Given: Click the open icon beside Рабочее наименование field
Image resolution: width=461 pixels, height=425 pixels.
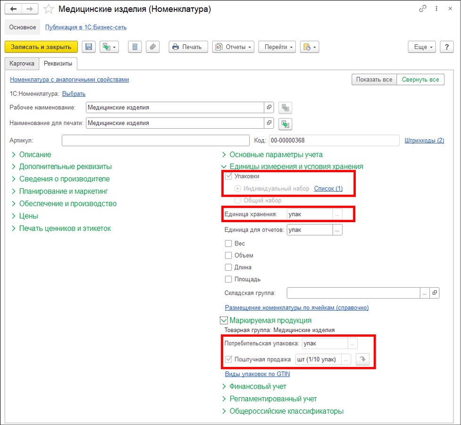Looking at the screenshot, I should click(269, 108).
